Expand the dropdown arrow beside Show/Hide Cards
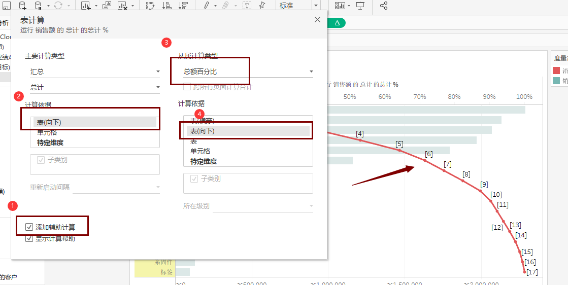The image size is (568, 285). pos(349,6)
